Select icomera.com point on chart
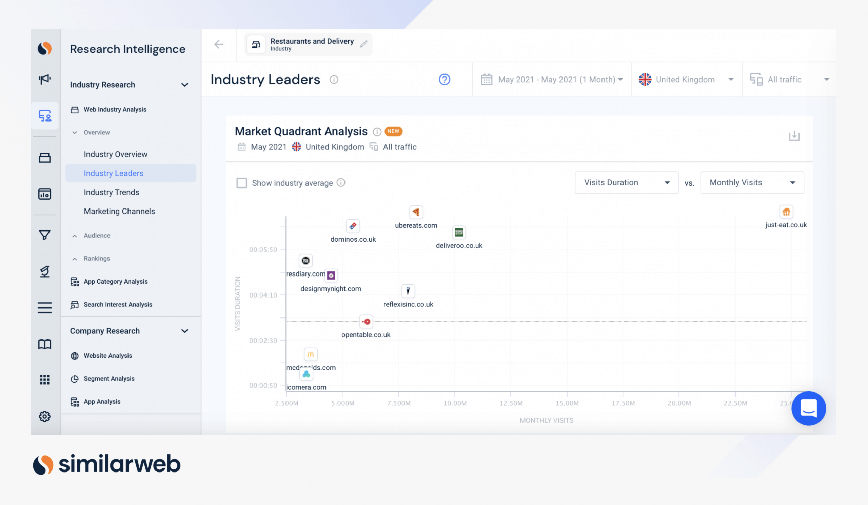Viewport: 868px width, 505px height. tap(306, 374)
